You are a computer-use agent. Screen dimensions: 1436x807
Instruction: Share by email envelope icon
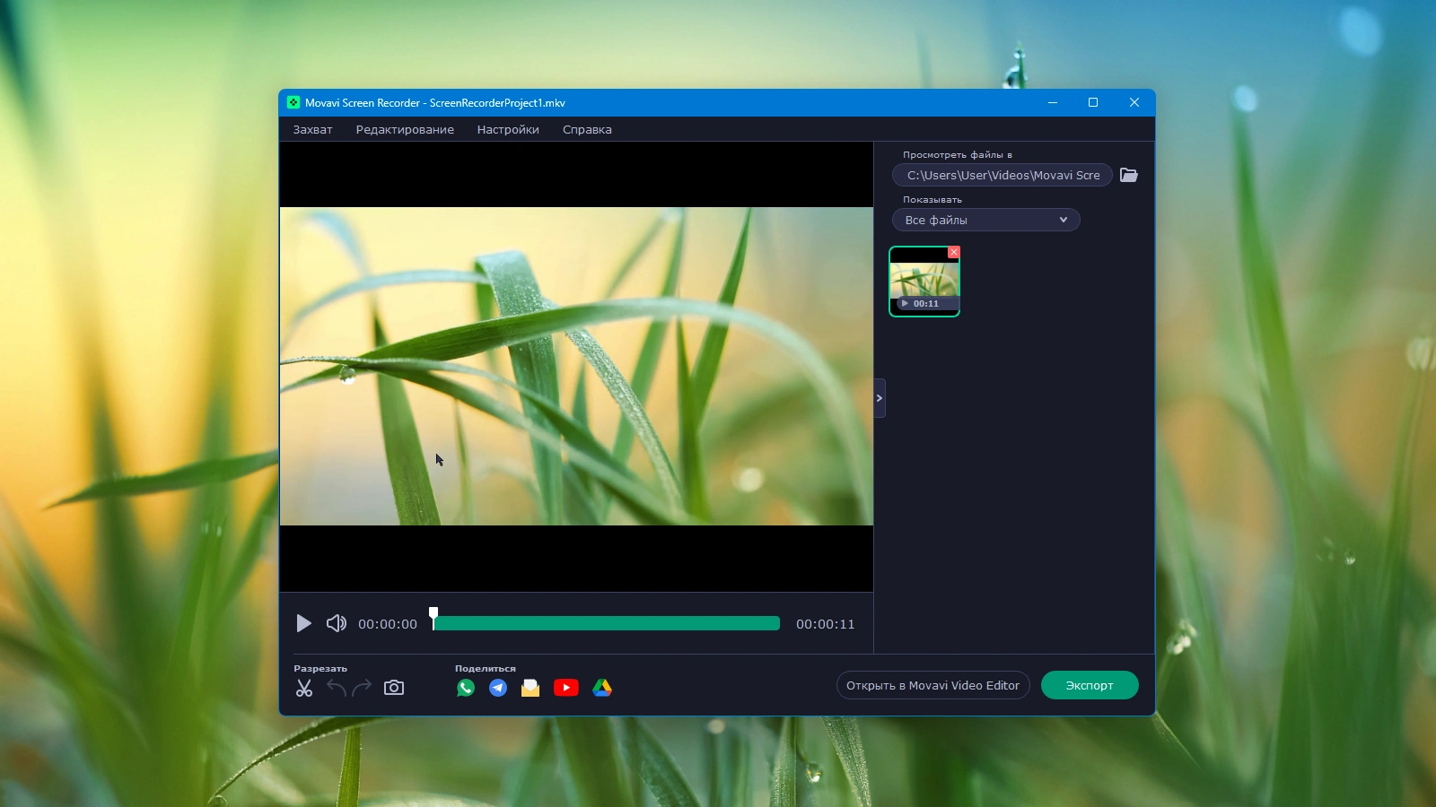(x=530, y=688)
